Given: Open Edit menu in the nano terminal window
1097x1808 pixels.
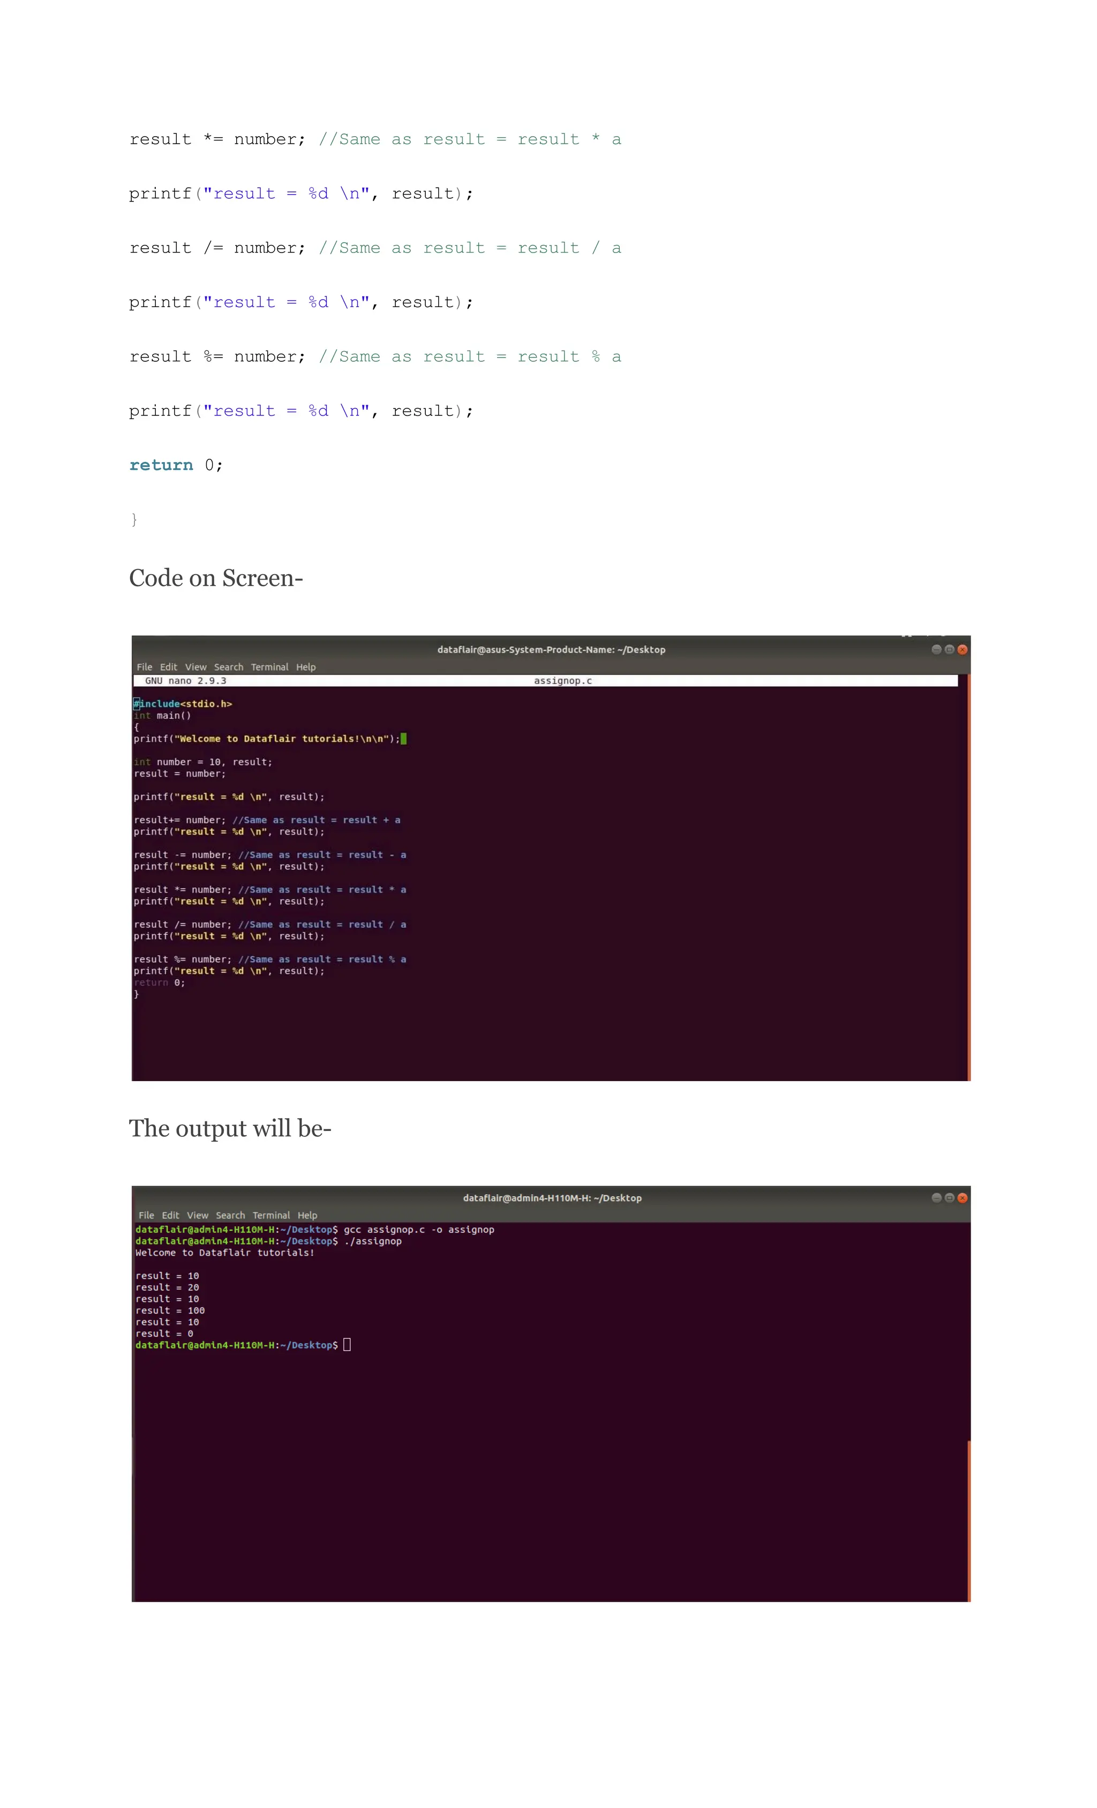Looking at the screenshot, I should tap(169, 667).
